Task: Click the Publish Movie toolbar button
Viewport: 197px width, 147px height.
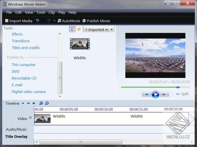Action: coord(96,21)
